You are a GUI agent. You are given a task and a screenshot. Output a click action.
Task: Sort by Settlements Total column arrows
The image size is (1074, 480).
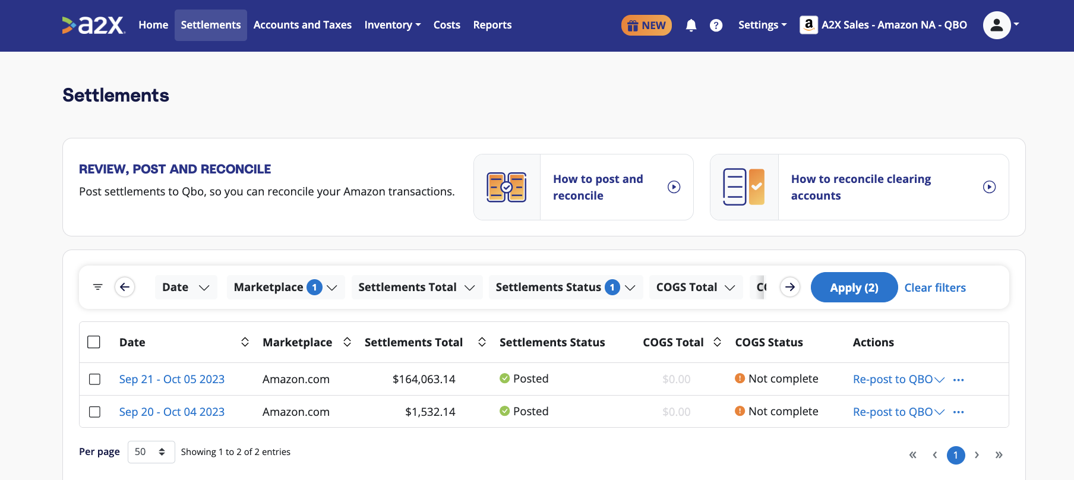482,342
